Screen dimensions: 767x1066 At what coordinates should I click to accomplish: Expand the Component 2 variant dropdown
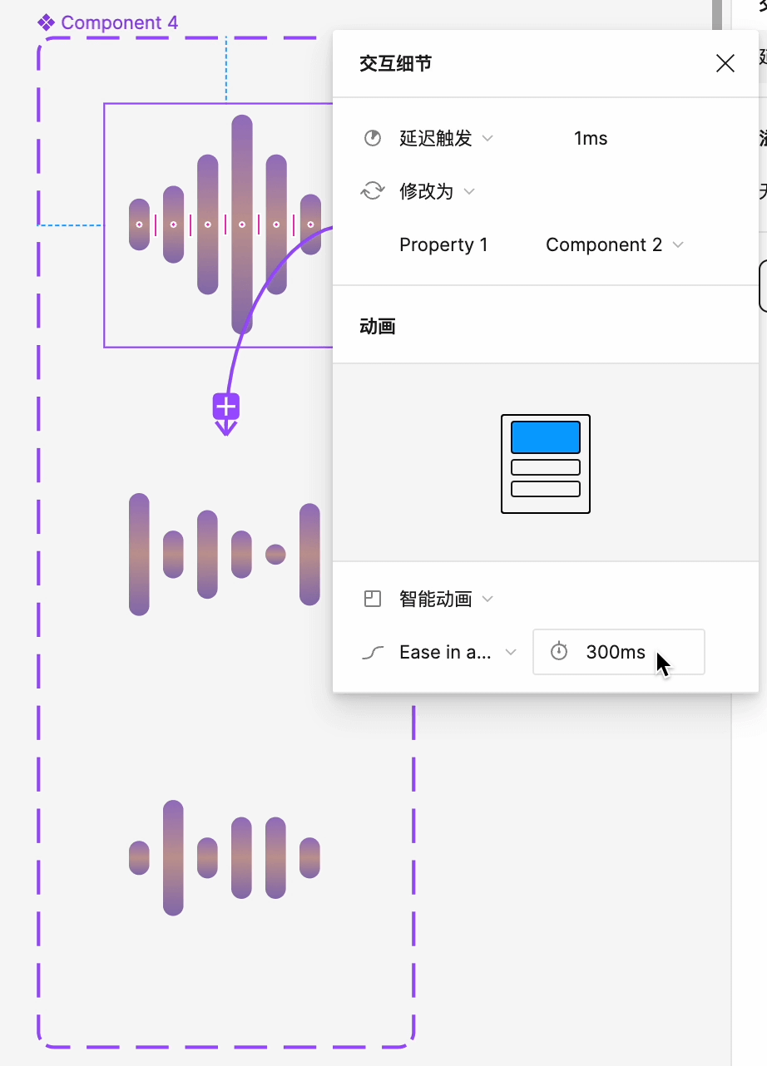coord(614,244)
